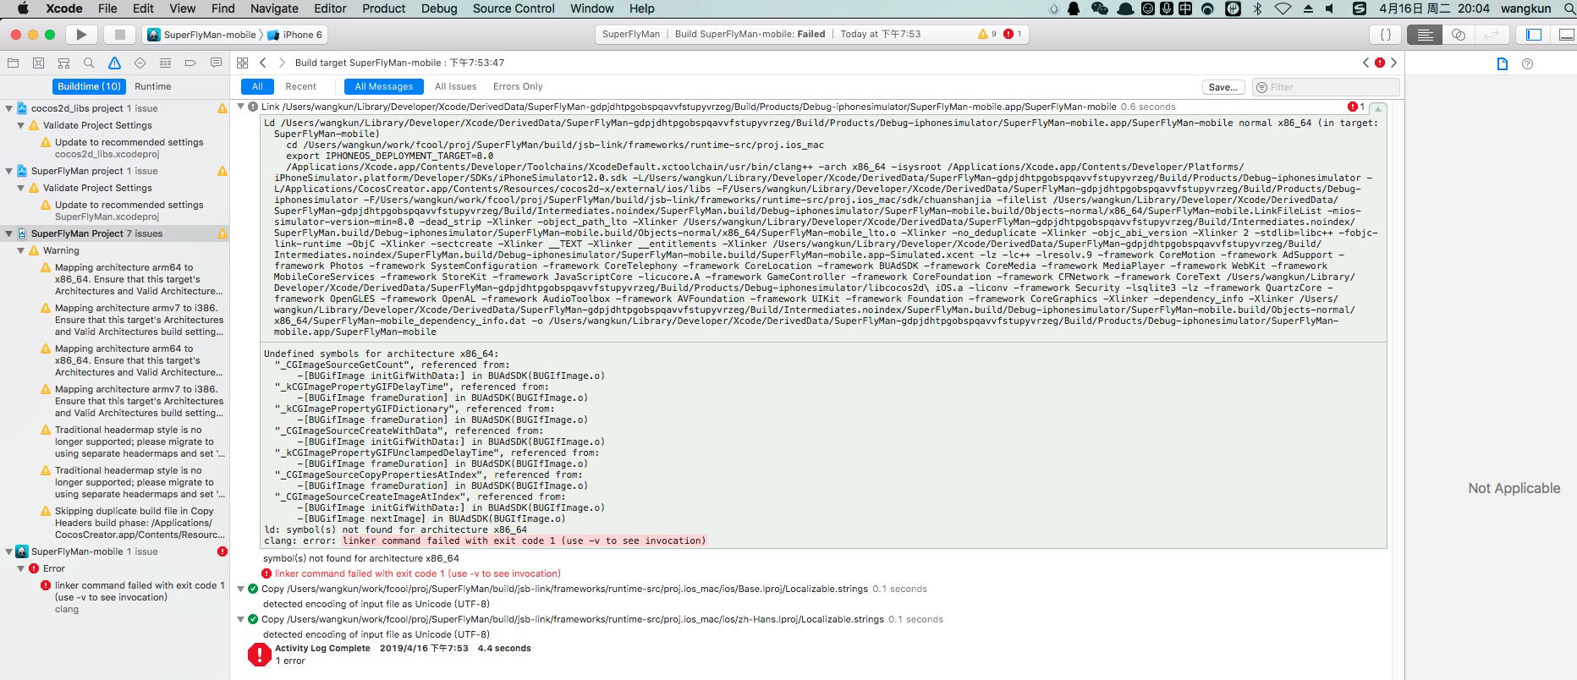This screenshot has height=680, width=1577.
Task: Open the File menu
Action: tap(107, 8)
